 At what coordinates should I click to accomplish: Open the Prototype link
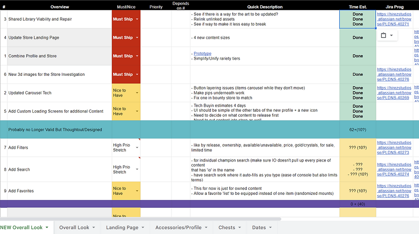(202, 54)
